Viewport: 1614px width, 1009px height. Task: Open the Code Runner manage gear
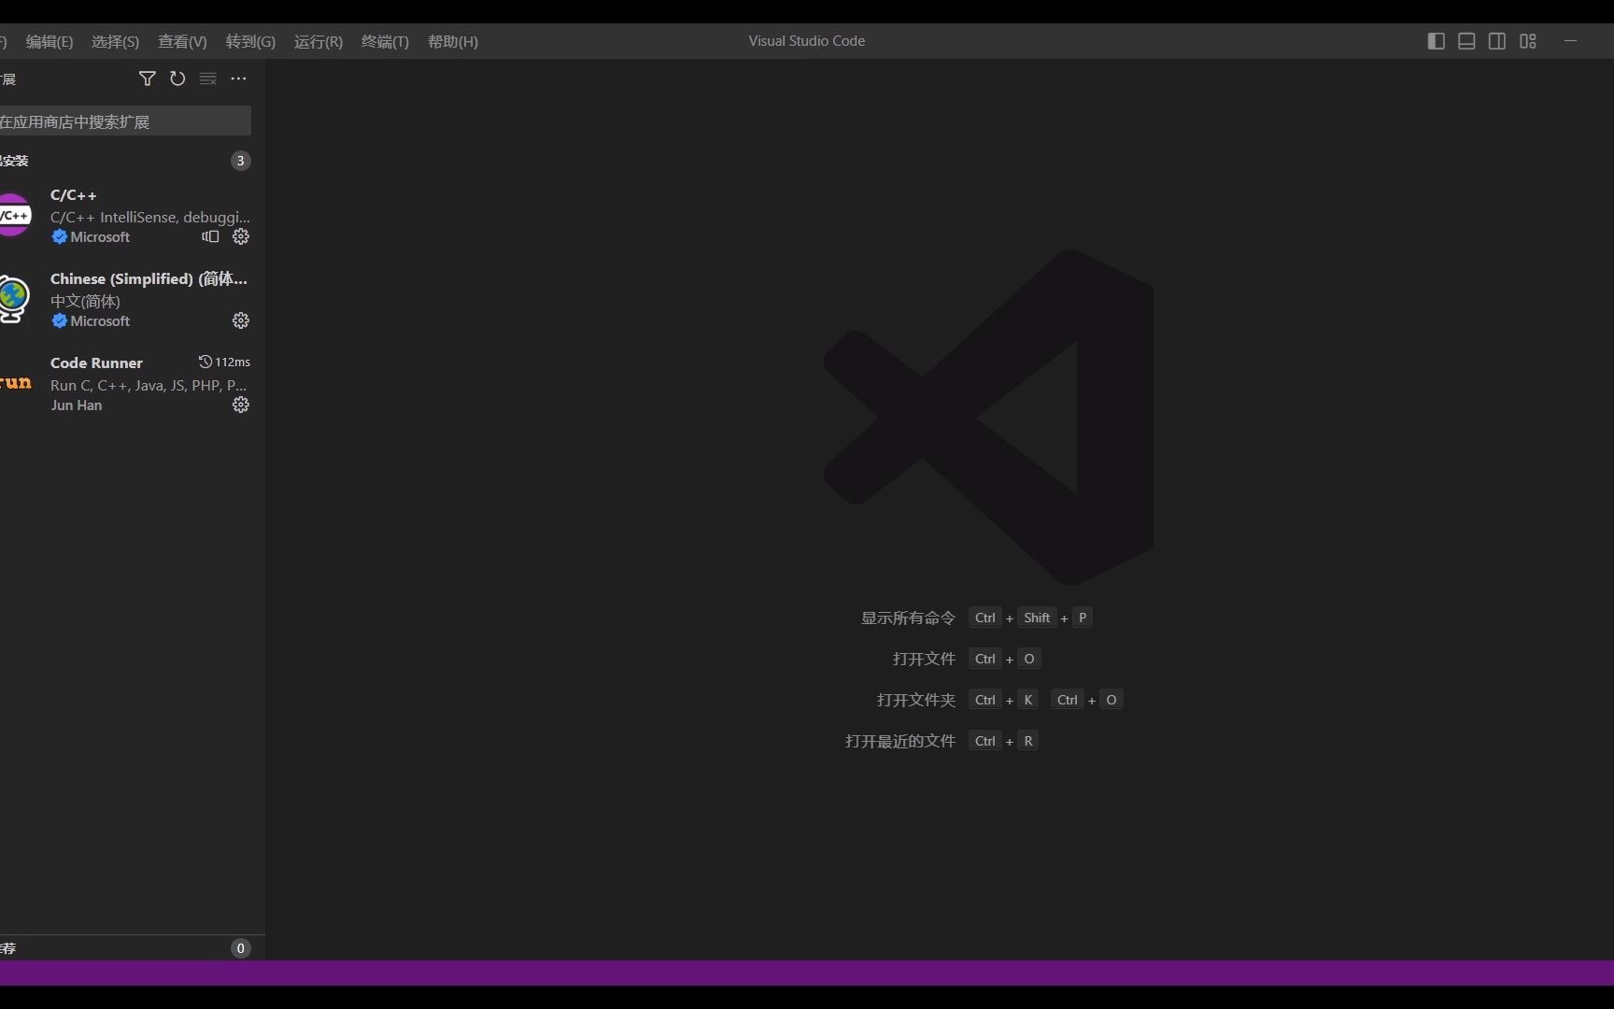(x=241, y=405)
